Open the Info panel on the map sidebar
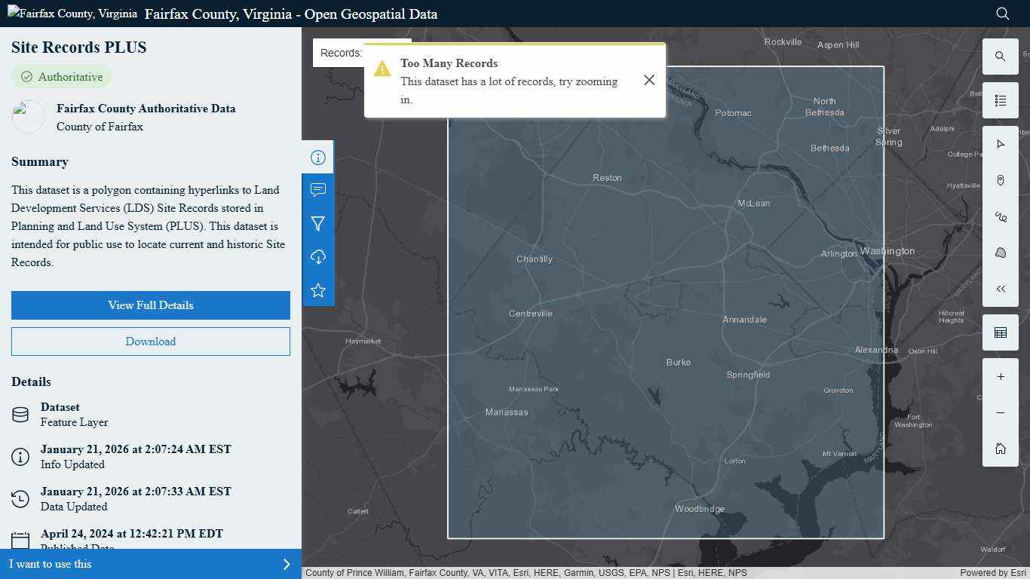Screen dimensions: 1030x579 coord(318,157)
